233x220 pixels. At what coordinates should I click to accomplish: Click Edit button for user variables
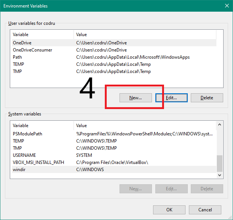(x=171, y=98)
